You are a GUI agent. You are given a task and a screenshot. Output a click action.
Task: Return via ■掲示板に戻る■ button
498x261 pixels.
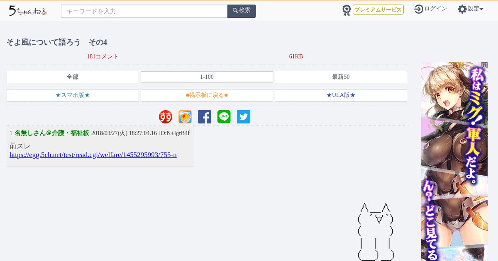[207, 95]
